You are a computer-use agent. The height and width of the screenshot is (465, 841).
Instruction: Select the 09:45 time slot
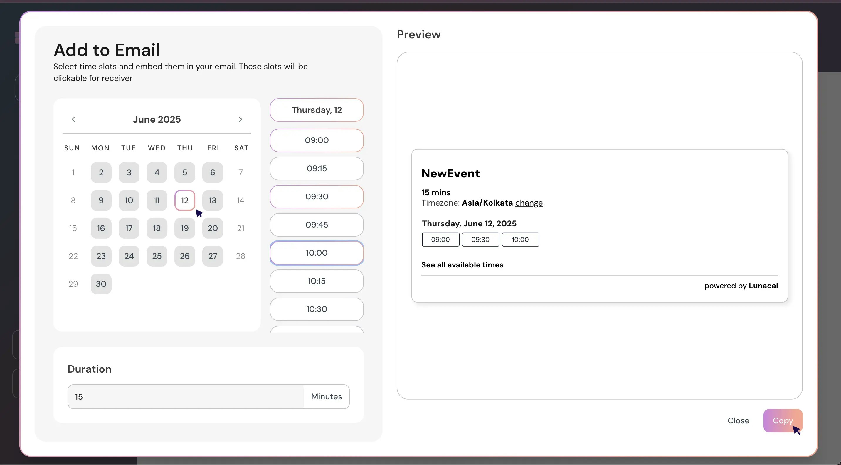pyautogui.click(x=316, y=225)
